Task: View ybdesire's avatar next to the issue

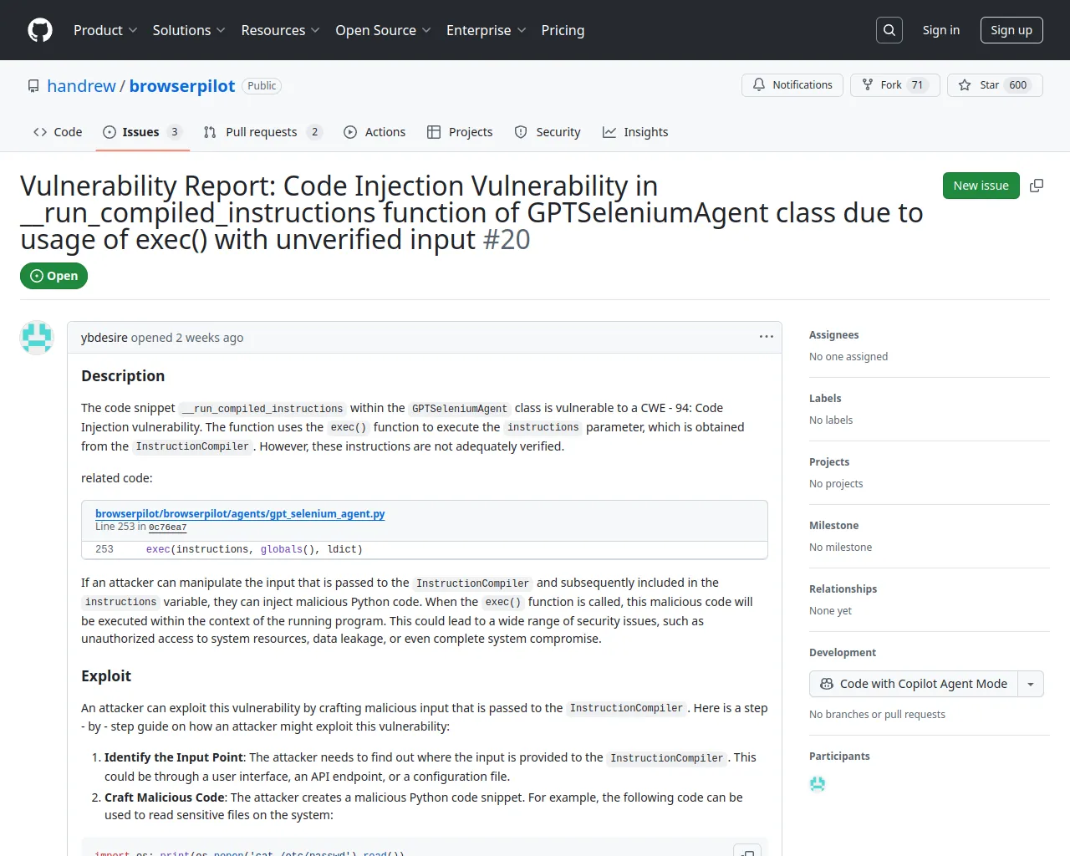Action: [x=37, y=338]
